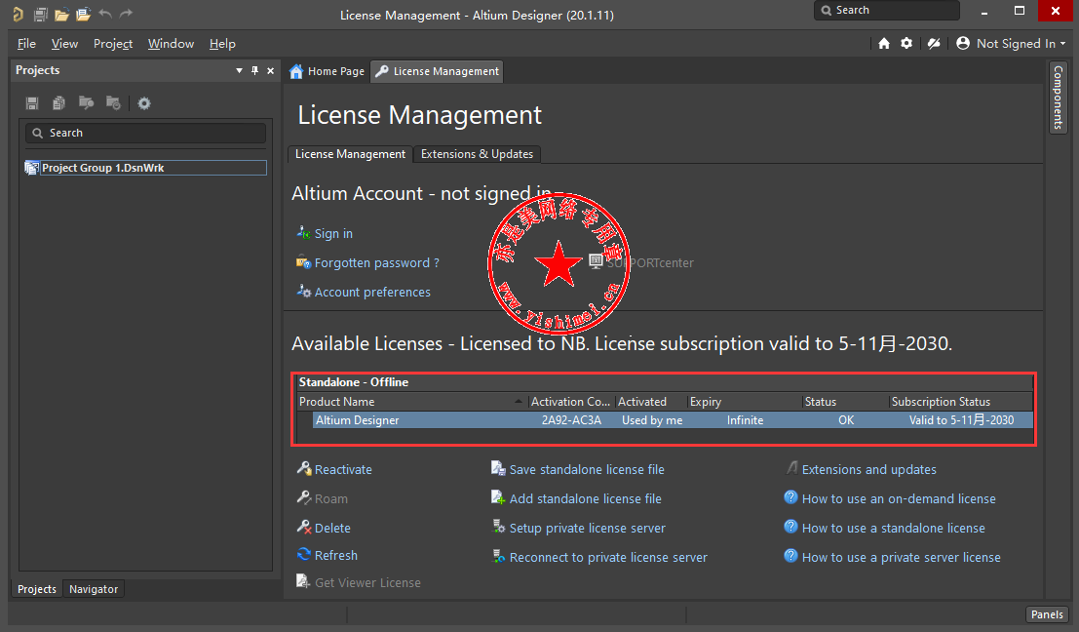Screen dimensions: 1079x632
Task: Open preferences with the gear icon
Action: [907, 43]
